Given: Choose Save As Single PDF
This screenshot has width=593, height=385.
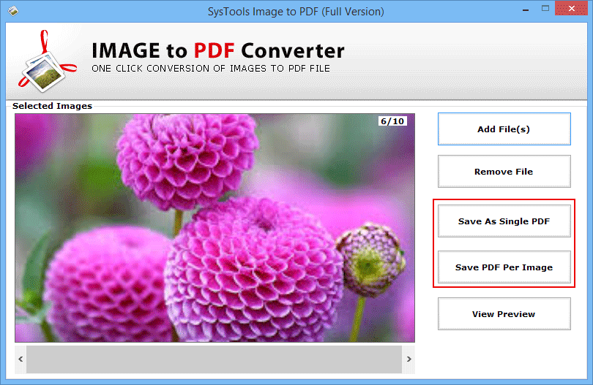Looking at the screenshot, I should 504,221.
